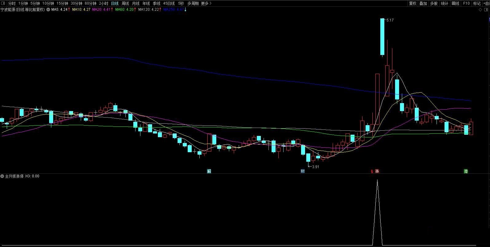
Task: Click the 财 financial report marker
Action: [303, 171]
